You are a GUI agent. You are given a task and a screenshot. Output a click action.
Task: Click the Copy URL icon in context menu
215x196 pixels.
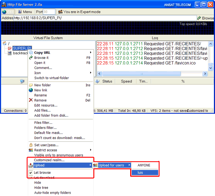click(31, 53)
